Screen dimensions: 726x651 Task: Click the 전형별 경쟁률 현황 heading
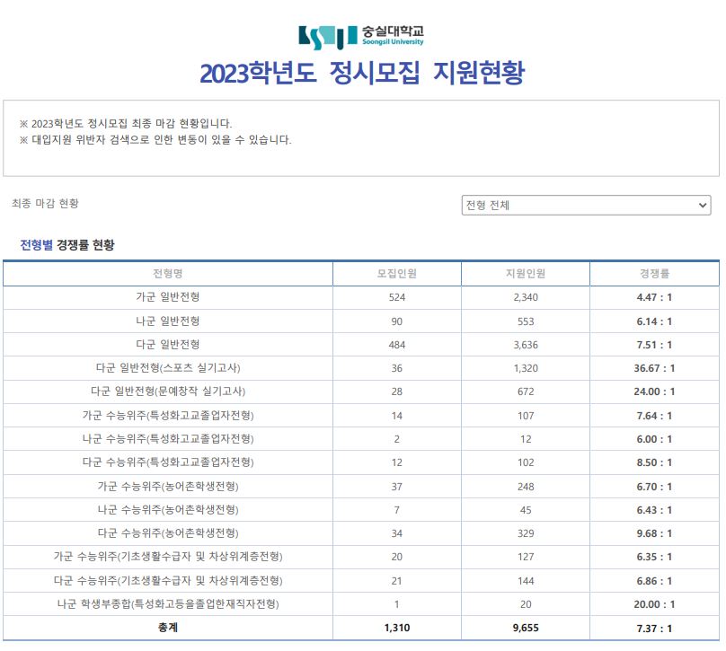[67, 245]
